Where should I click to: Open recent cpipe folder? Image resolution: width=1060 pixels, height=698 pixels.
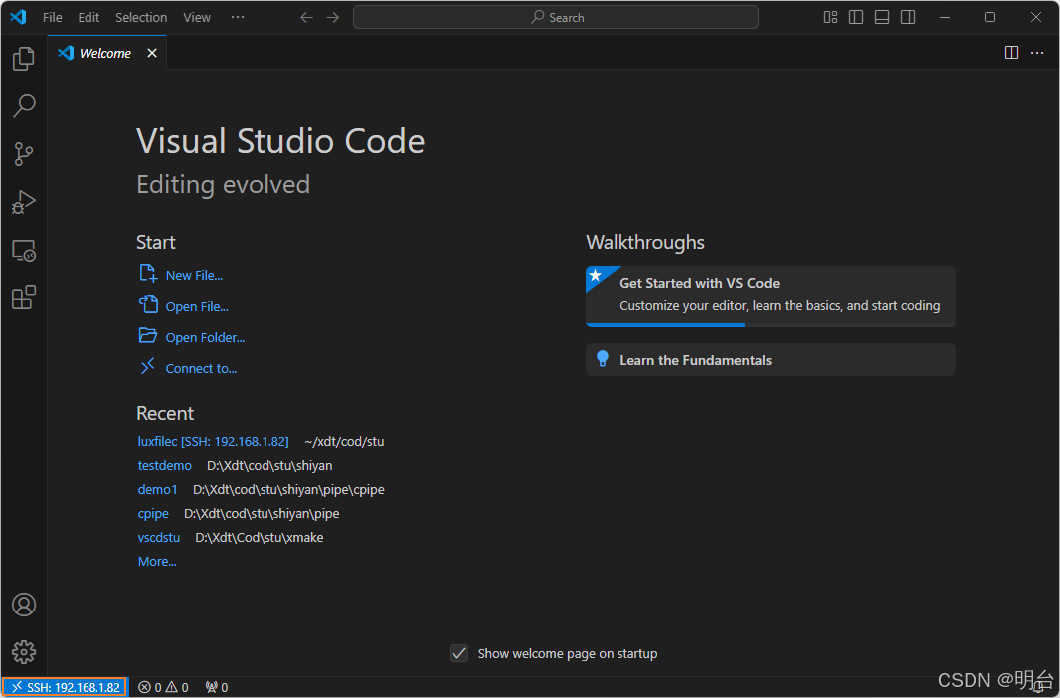(x=153, y=514)
